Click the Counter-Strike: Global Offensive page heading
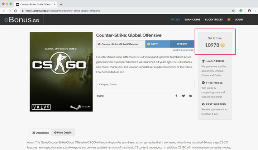Viewport: 258px width, 150px height. [x=129, y=35]
